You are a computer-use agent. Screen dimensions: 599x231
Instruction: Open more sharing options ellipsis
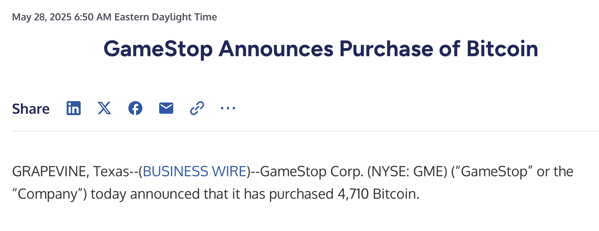[228, 108]
